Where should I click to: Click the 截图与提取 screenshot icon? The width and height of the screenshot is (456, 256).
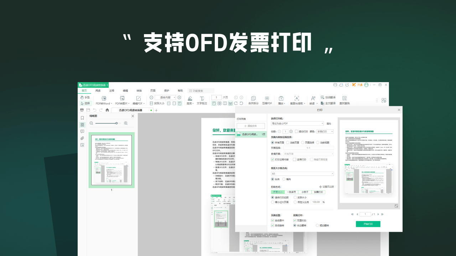tap(296, 98)
